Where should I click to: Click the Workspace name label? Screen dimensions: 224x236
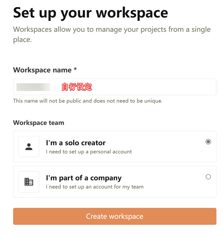tap(42, 70)
